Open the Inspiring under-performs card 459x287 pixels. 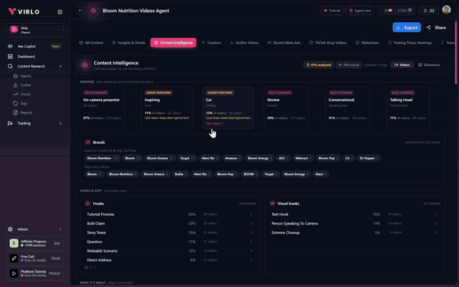pos(166,108)
